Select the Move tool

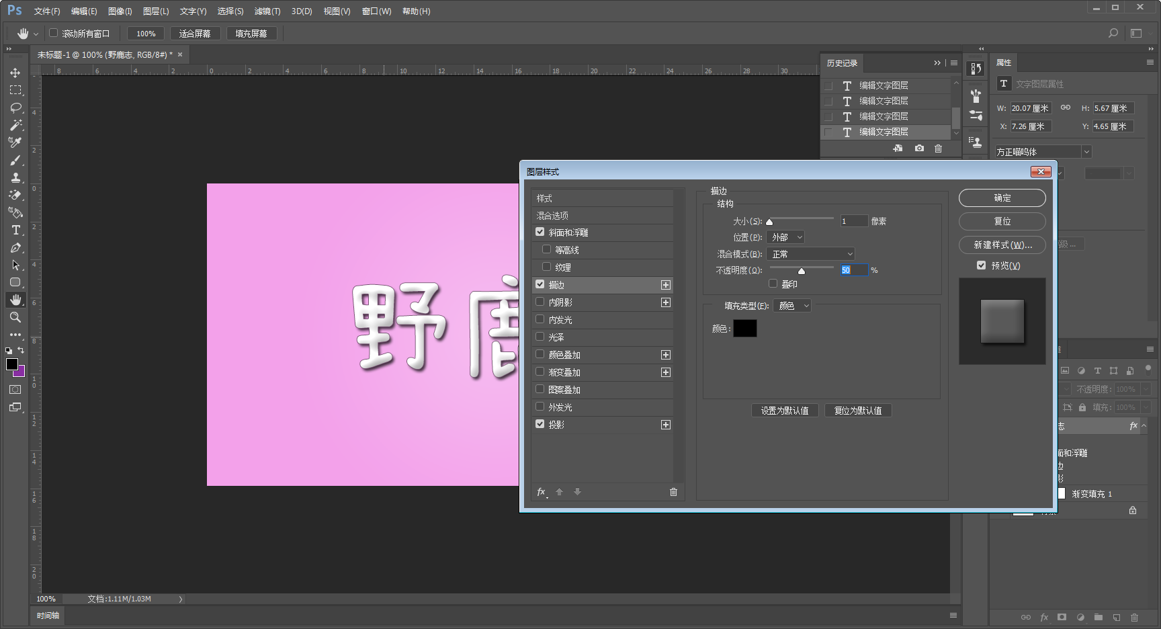click(15, 73)
